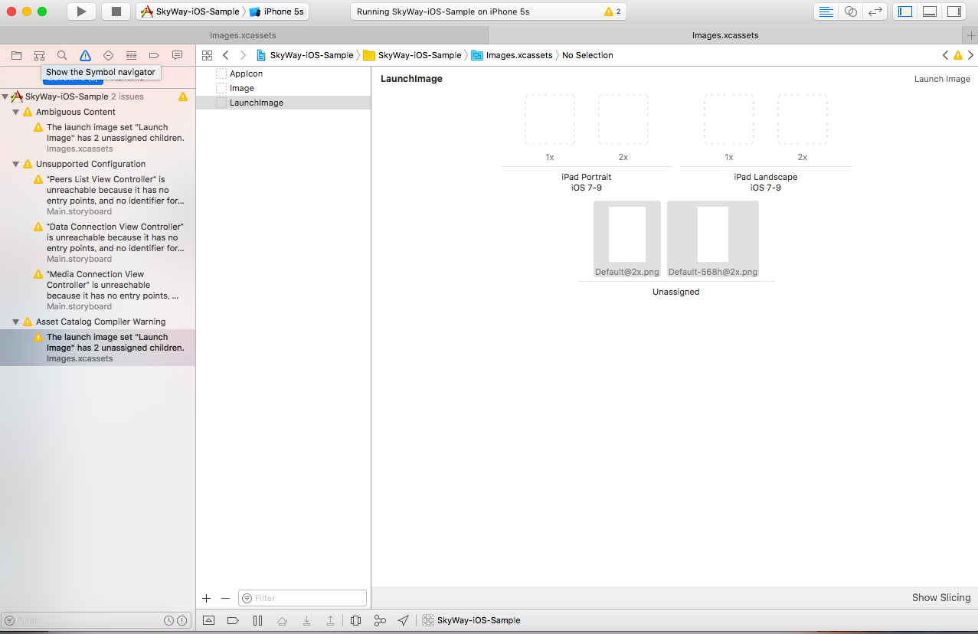Show the Symbol navigator
Viewport: 978px width, 634px height.
38,54
